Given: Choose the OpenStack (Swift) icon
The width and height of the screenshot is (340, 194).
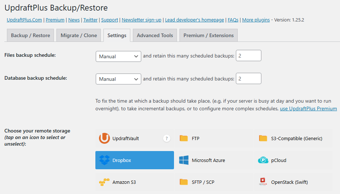Looking at the screenshot, I should [263, 182].
